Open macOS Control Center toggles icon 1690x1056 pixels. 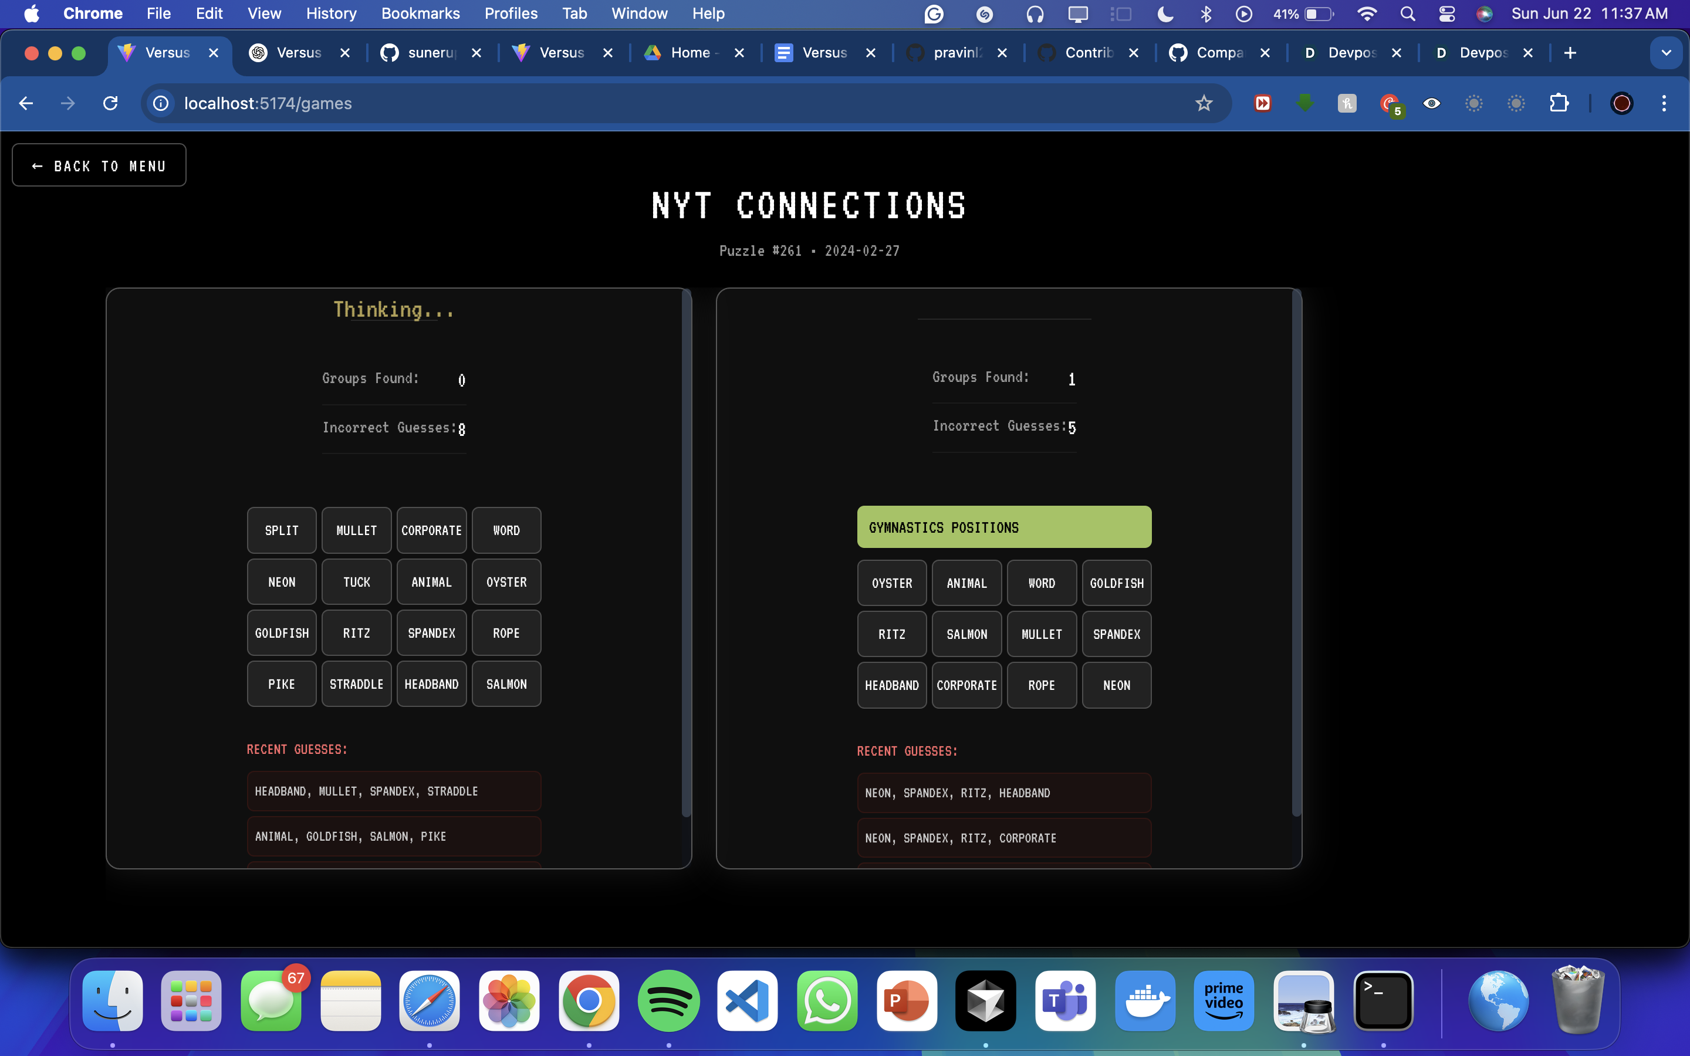pos(1446,14)
